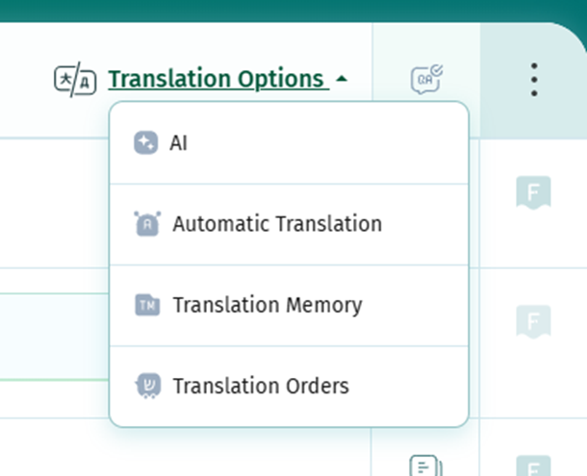This screenshot has width=587, height=476.
Task: Click the caret next to Translation Options
Action: pyautogui.click(x=344, y=79)
